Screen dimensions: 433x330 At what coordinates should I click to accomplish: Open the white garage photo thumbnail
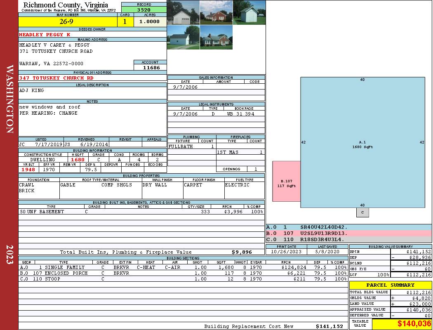tap(184, 12)
